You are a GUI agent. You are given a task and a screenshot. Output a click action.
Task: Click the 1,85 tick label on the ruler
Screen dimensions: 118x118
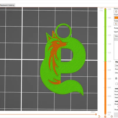[x=109, y=18]
